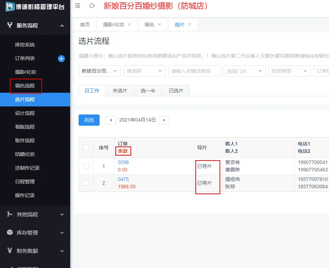The height and width of the screenshot is (268, 329).
Task: Click the keyword search input field
Action: click(194, 71)
